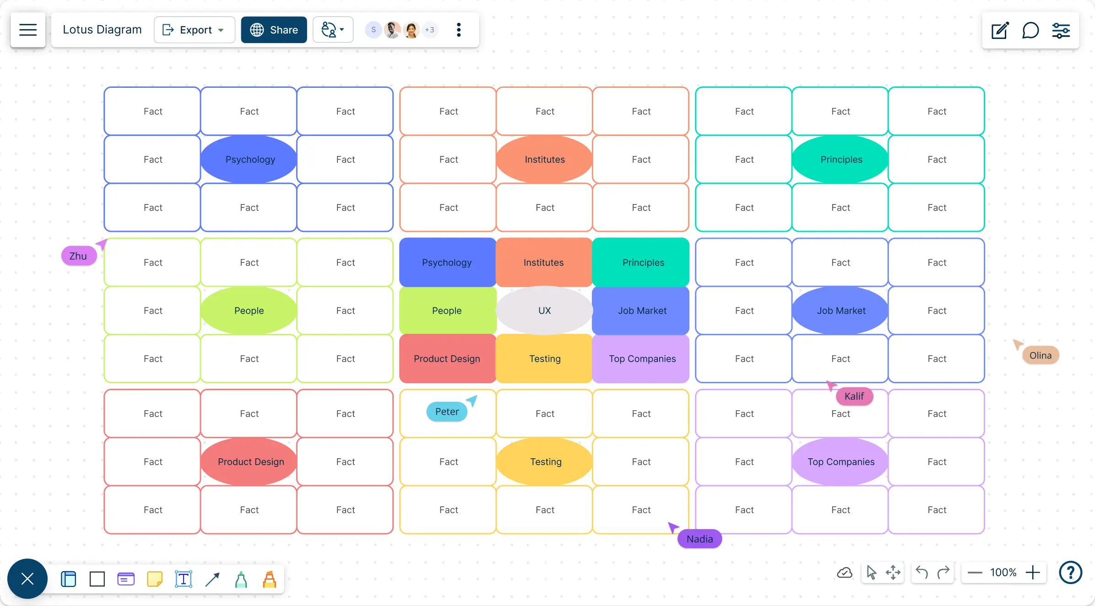This screenshot has height=606, width=1095.
Task: Select the Edit/Pencil tool
Action: click(x=1000, y=30)
